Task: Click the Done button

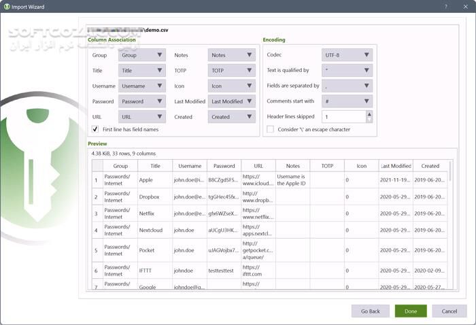Action: pos(411,311)
